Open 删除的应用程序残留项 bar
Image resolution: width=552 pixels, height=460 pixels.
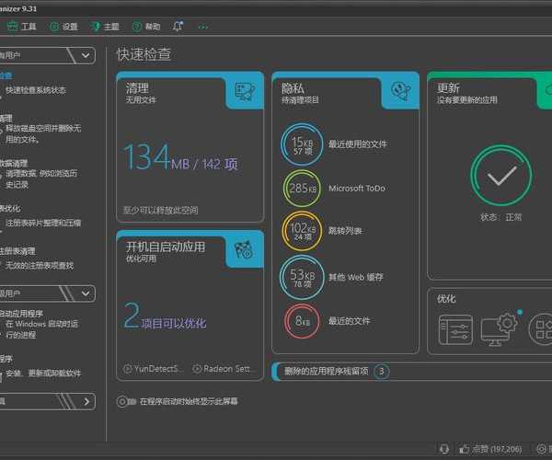(x=412, y=372)
